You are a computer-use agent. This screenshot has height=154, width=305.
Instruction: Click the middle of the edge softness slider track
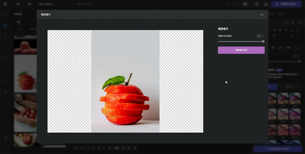(x=241, y=41)
